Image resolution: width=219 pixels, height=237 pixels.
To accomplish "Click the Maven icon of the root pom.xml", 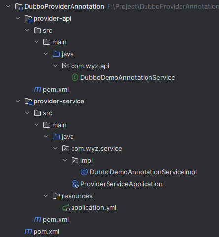I will pos(28,231).
